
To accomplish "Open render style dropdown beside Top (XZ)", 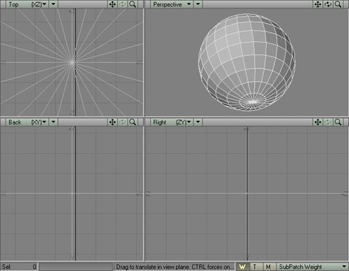I will click(x=53, y=4).
